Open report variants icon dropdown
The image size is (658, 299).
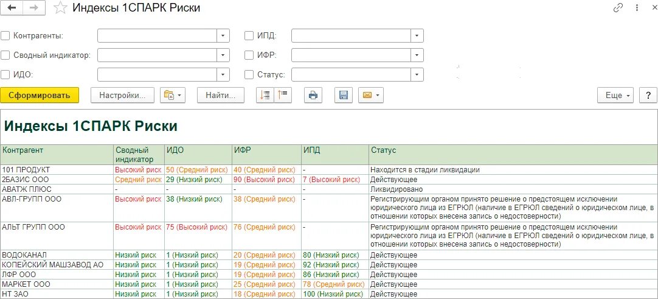(x=173, y=96)
